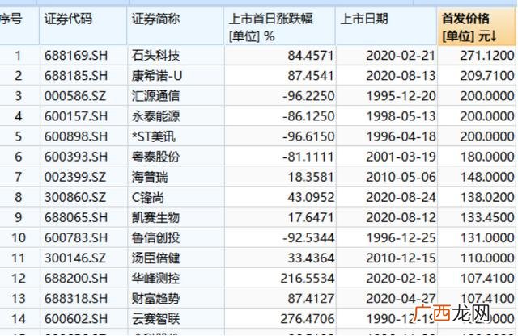Select issue price 180.0000

point(487,157)
